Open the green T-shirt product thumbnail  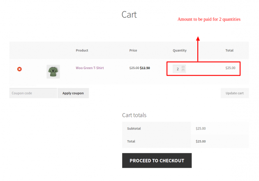[53, 72]
